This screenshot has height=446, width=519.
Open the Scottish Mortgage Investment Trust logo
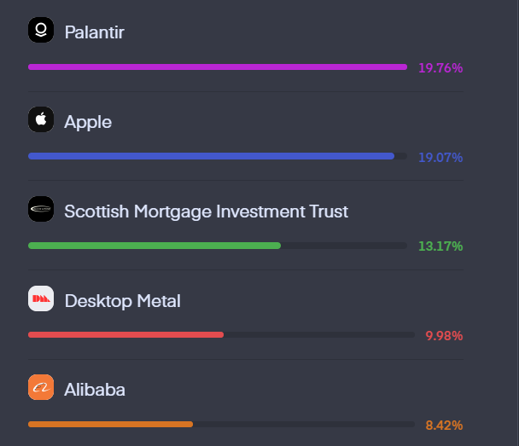click(x=41, y=209)
